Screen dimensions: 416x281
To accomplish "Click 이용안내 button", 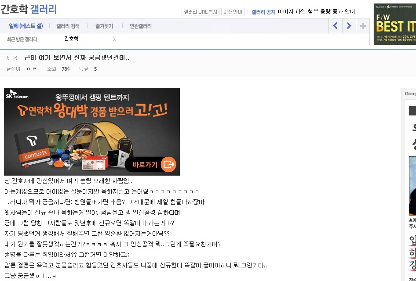I will pyautogui.click(x=233, y=12).
